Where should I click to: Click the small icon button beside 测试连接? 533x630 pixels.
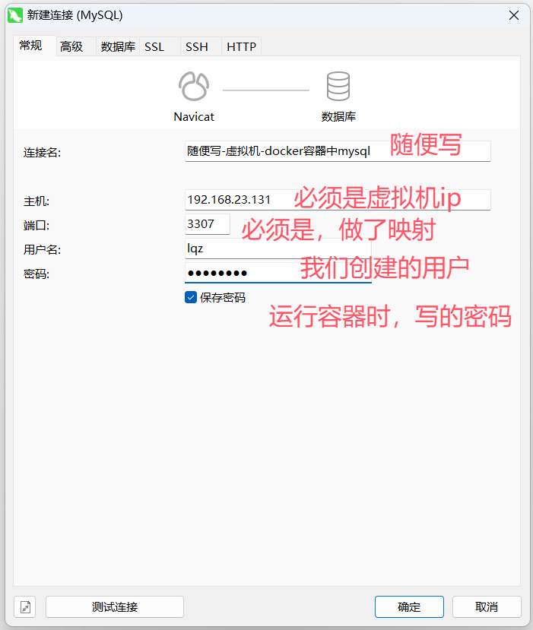click(25, 606)
